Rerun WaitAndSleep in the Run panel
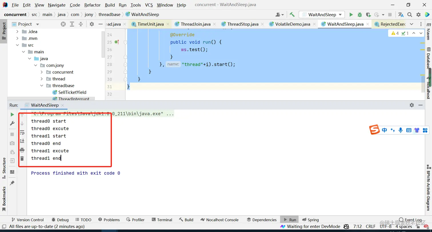432x232 pixels. point(12,115)
